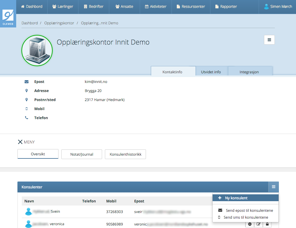The height and width of the screenshot is (228, 296).
Task: Open Notat/Journal section
Action: point(82,154)
